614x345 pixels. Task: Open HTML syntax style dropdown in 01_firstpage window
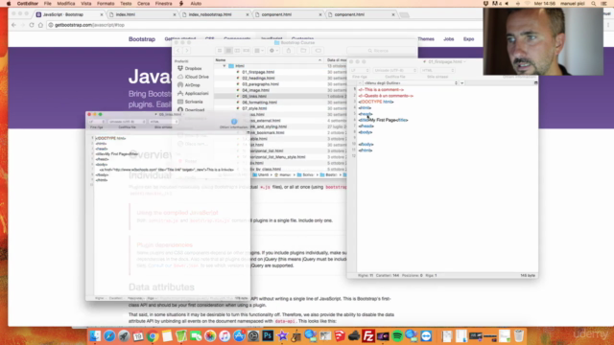pos(437,70)
